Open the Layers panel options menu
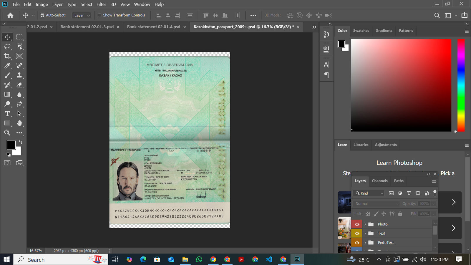This screenshot has height=265, width=471. coord(434,181)
